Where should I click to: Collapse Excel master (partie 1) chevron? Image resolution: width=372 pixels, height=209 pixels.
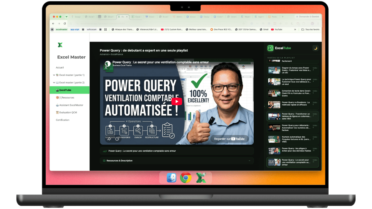coord(54,75)
